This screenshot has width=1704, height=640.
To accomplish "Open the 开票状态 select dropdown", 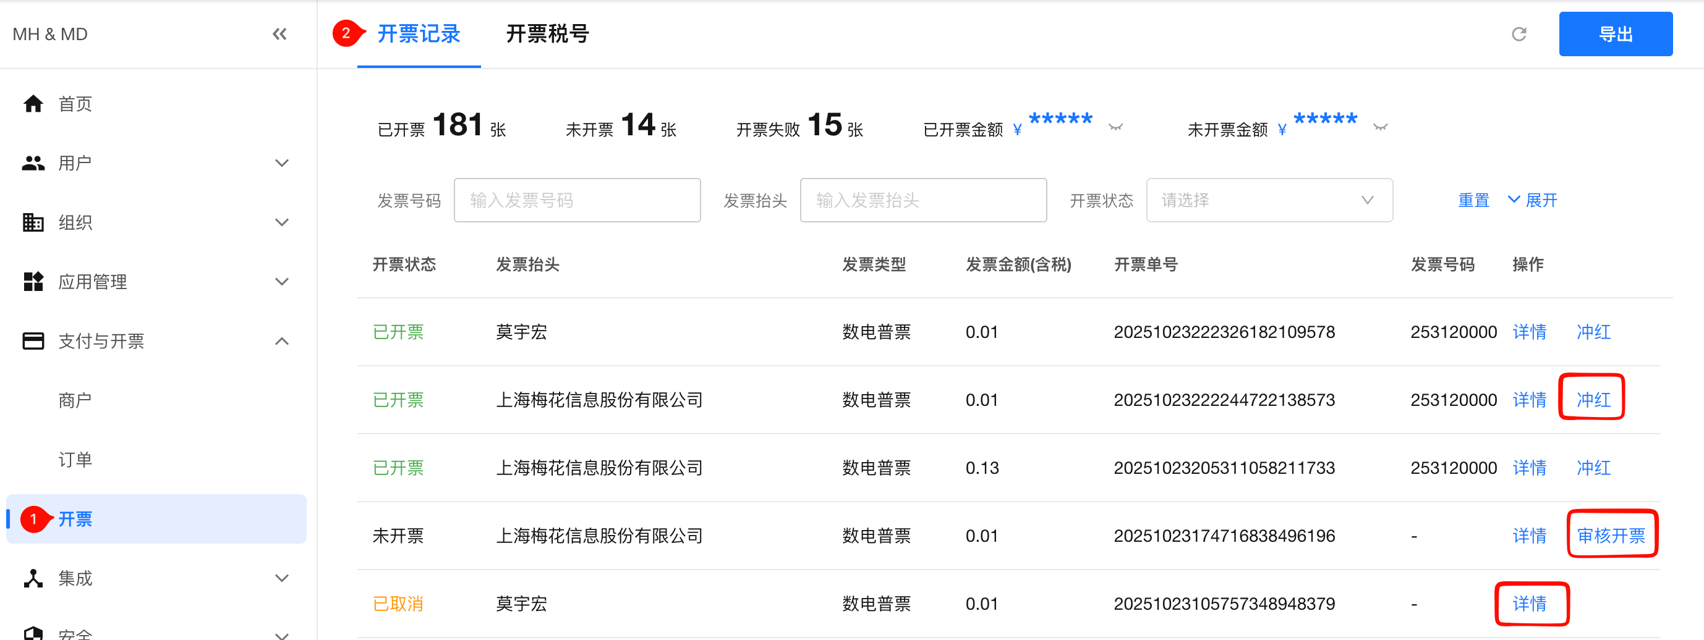I will point(1269,200).
